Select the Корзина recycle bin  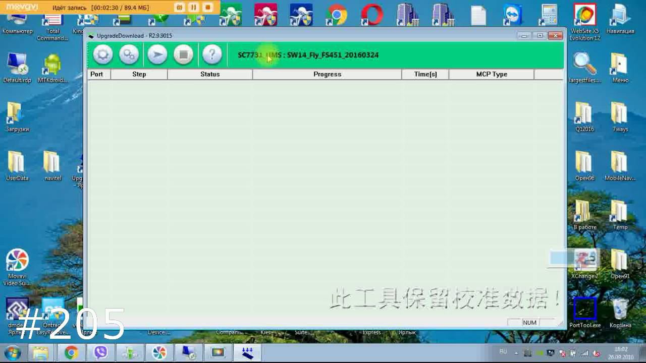(620, 313)
